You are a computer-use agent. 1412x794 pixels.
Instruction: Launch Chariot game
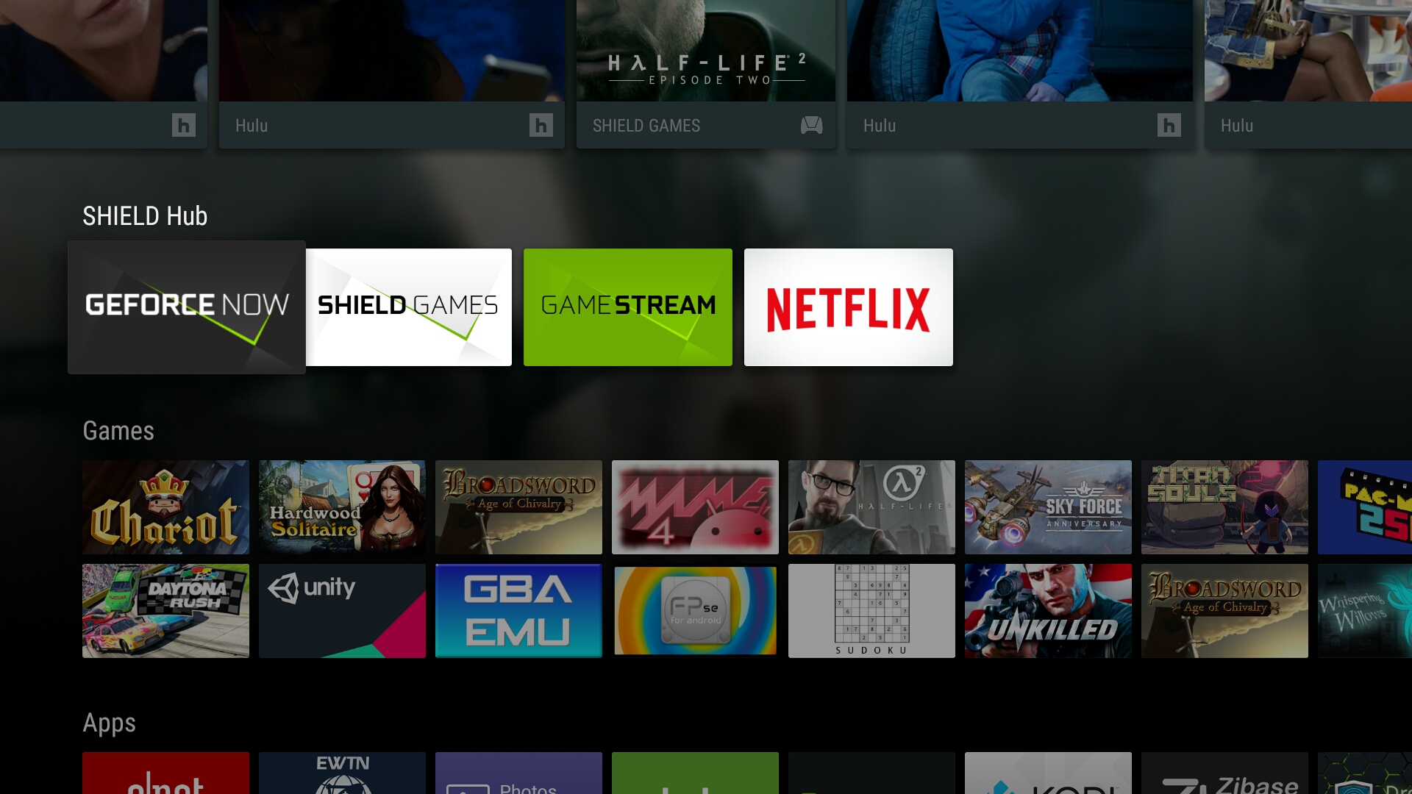(x=165, y=507)
